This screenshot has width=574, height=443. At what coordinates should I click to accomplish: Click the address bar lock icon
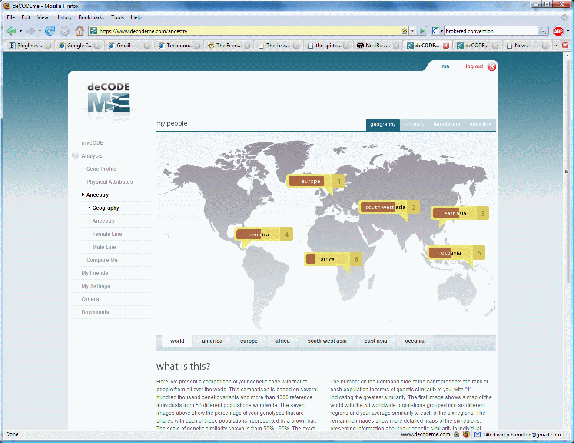pos(405,31)
